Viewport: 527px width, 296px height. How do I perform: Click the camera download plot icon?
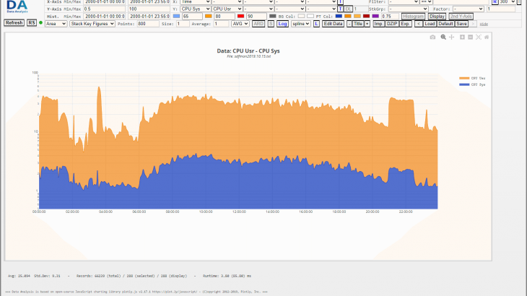[x=432, y=37]
